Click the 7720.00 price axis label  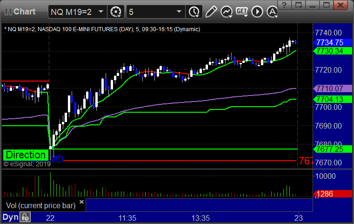(328, 70)
